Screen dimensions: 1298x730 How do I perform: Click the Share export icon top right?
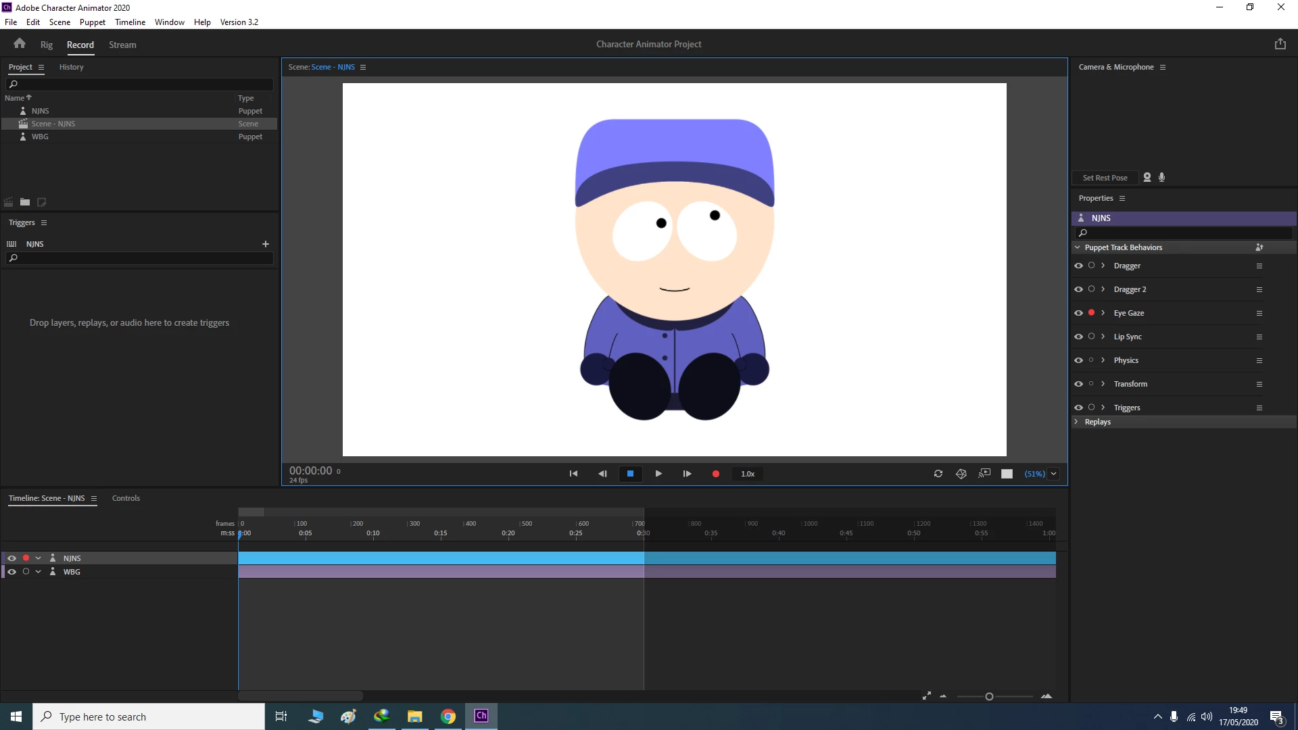click(x=1280, y=44)
